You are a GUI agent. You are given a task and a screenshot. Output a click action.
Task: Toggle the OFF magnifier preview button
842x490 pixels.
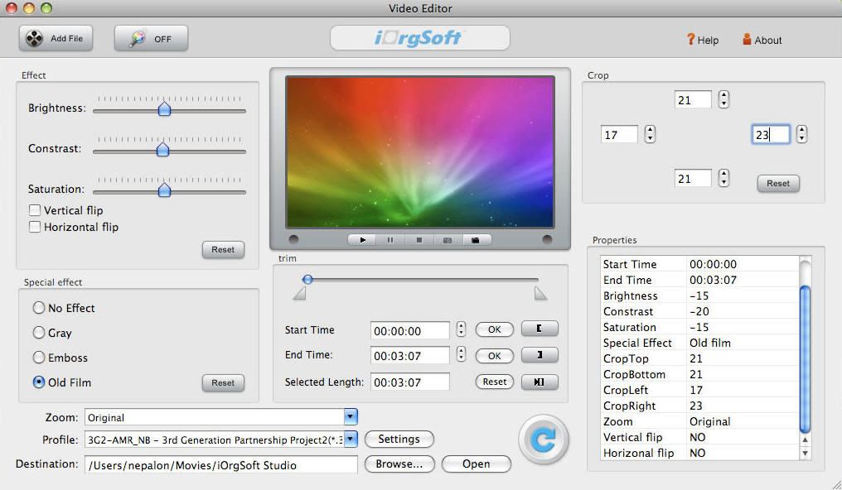tap(151, 39)
